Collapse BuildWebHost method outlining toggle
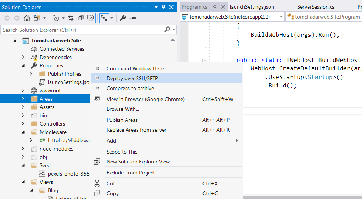 pos(205,60)
